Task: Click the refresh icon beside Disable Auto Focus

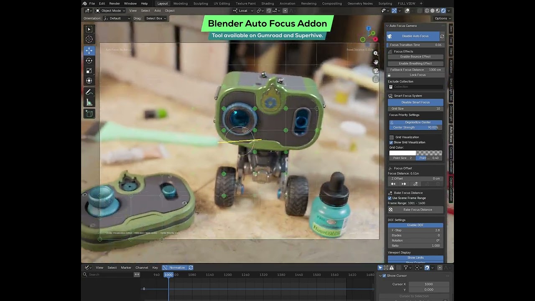Action: (442, 36)
